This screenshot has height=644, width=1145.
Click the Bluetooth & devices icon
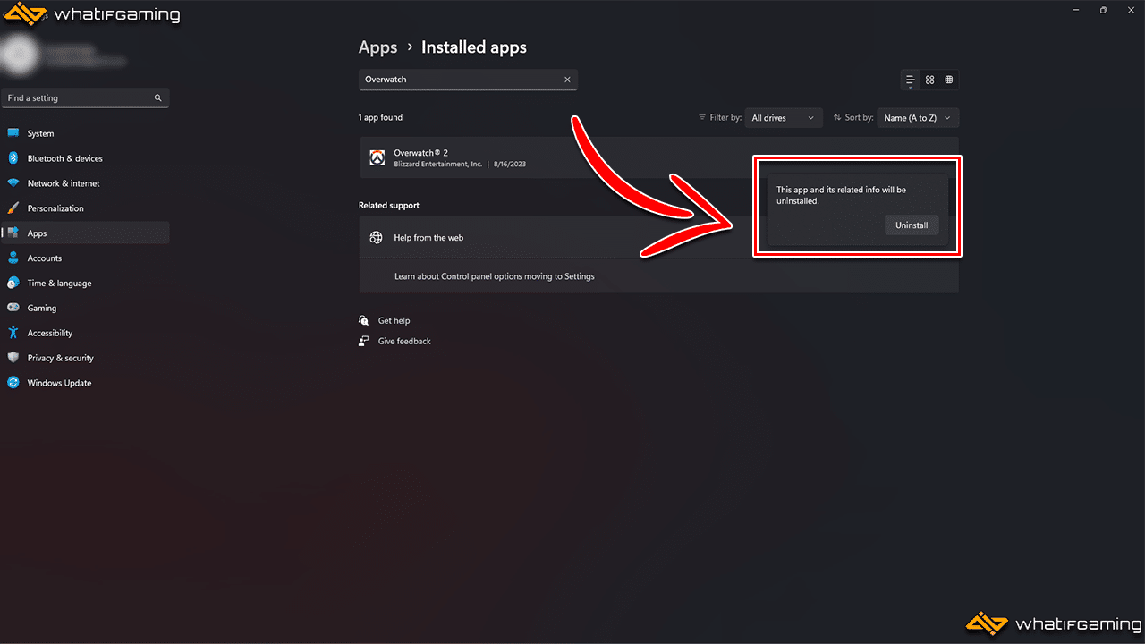(x=13, y=158)
